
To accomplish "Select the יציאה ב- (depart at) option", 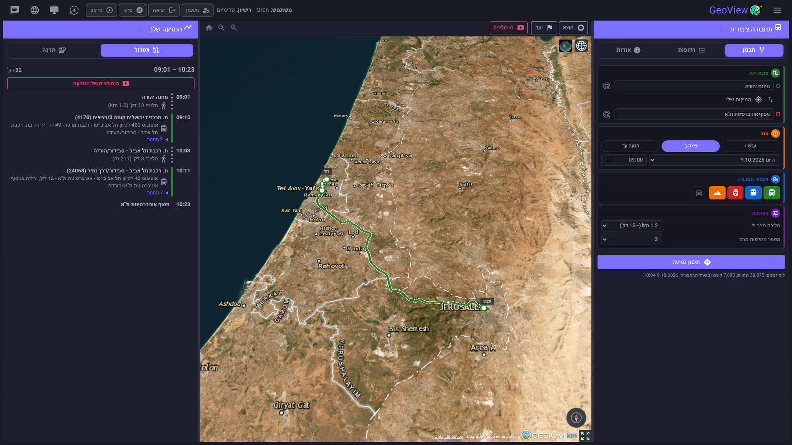I will coord(691,146).
